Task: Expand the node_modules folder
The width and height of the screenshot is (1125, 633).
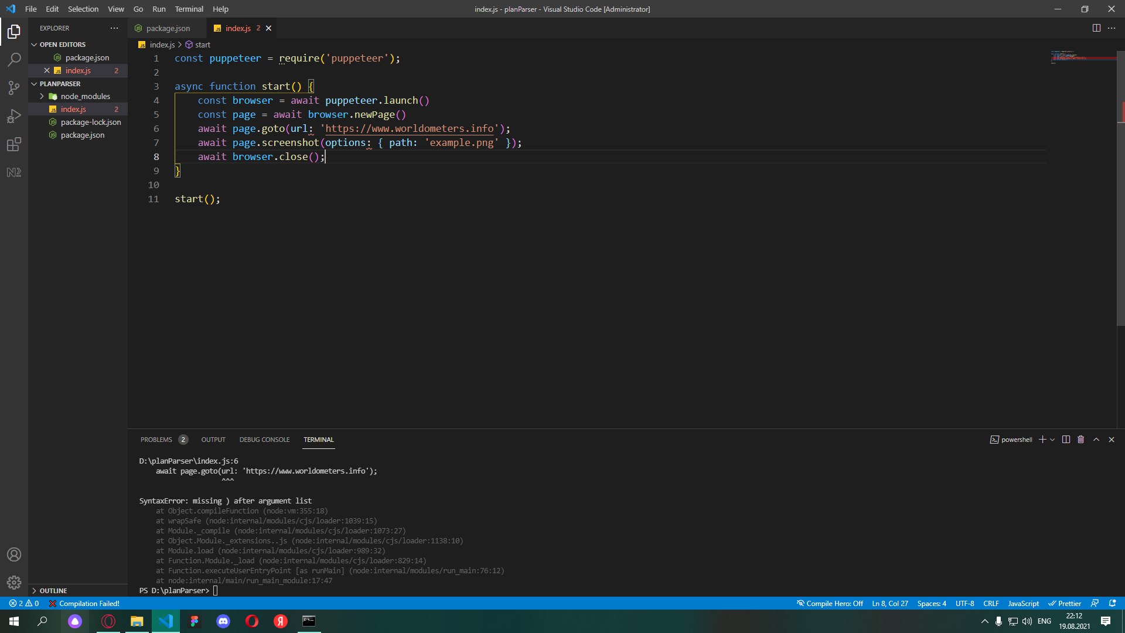Action: coord(85,96)
